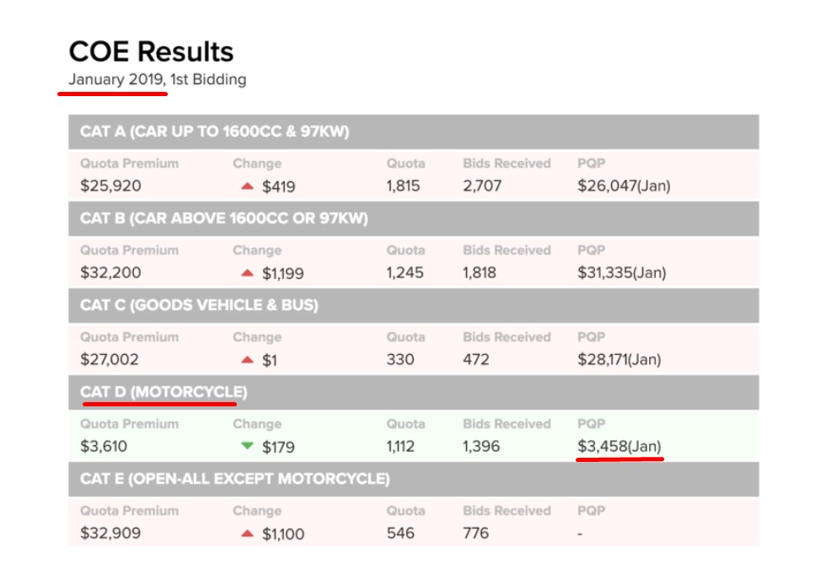Click the red up arrow in CAT B

click(247, 272)
